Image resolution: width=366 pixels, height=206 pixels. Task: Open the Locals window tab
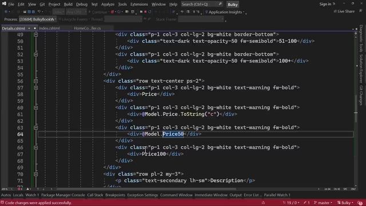(x=18, y=195)
